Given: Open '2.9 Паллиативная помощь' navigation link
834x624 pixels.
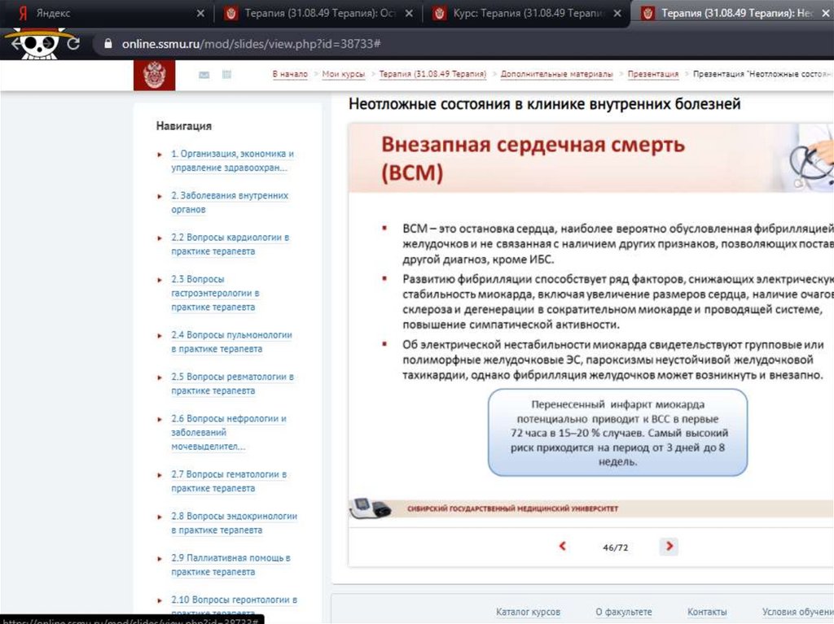Looking at the screenshot, I should point(230,565).
